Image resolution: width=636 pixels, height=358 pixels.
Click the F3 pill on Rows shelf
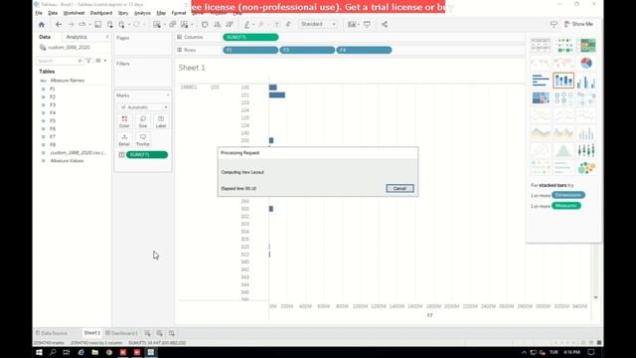tap(307, 50)
